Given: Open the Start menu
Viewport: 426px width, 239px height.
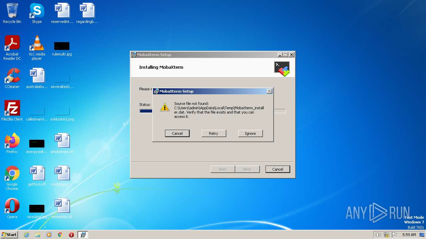Looking at the screenshot, I should (x=9, y=234).
